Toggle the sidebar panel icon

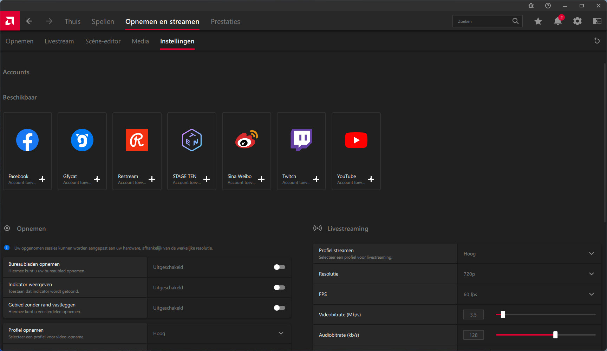click(x=597, y=21)
